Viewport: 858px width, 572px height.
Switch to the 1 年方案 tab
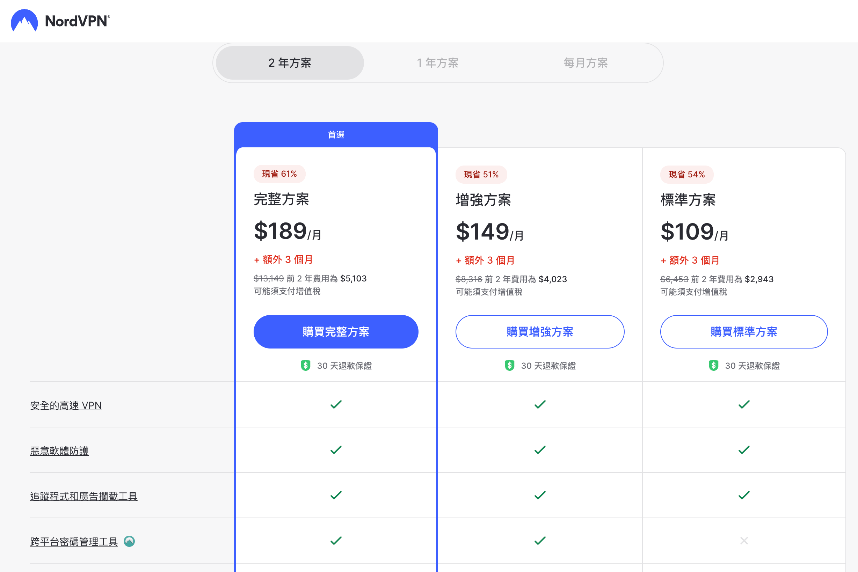pos(438,63)
